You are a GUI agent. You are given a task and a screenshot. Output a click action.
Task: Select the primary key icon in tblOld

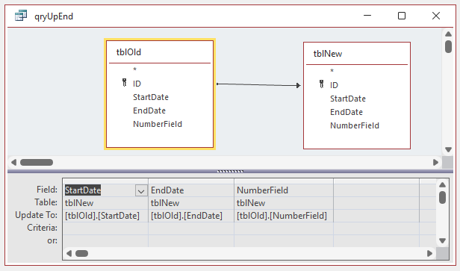pyautogui.click(x=125, y=83)
